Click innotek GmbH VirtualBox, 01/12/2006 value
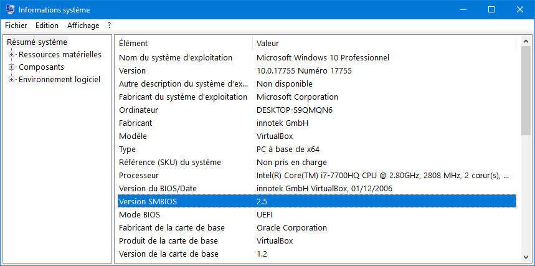Image resolution: width=535 pixels, height=266 pixels. coord(324,189)
